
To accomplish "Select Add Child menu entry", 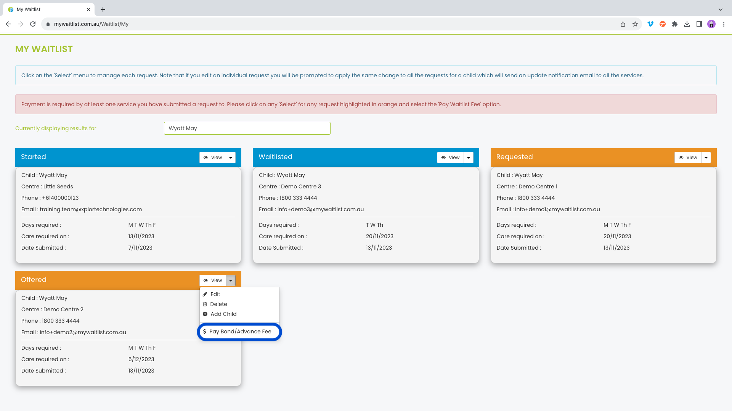I will 223,314.
